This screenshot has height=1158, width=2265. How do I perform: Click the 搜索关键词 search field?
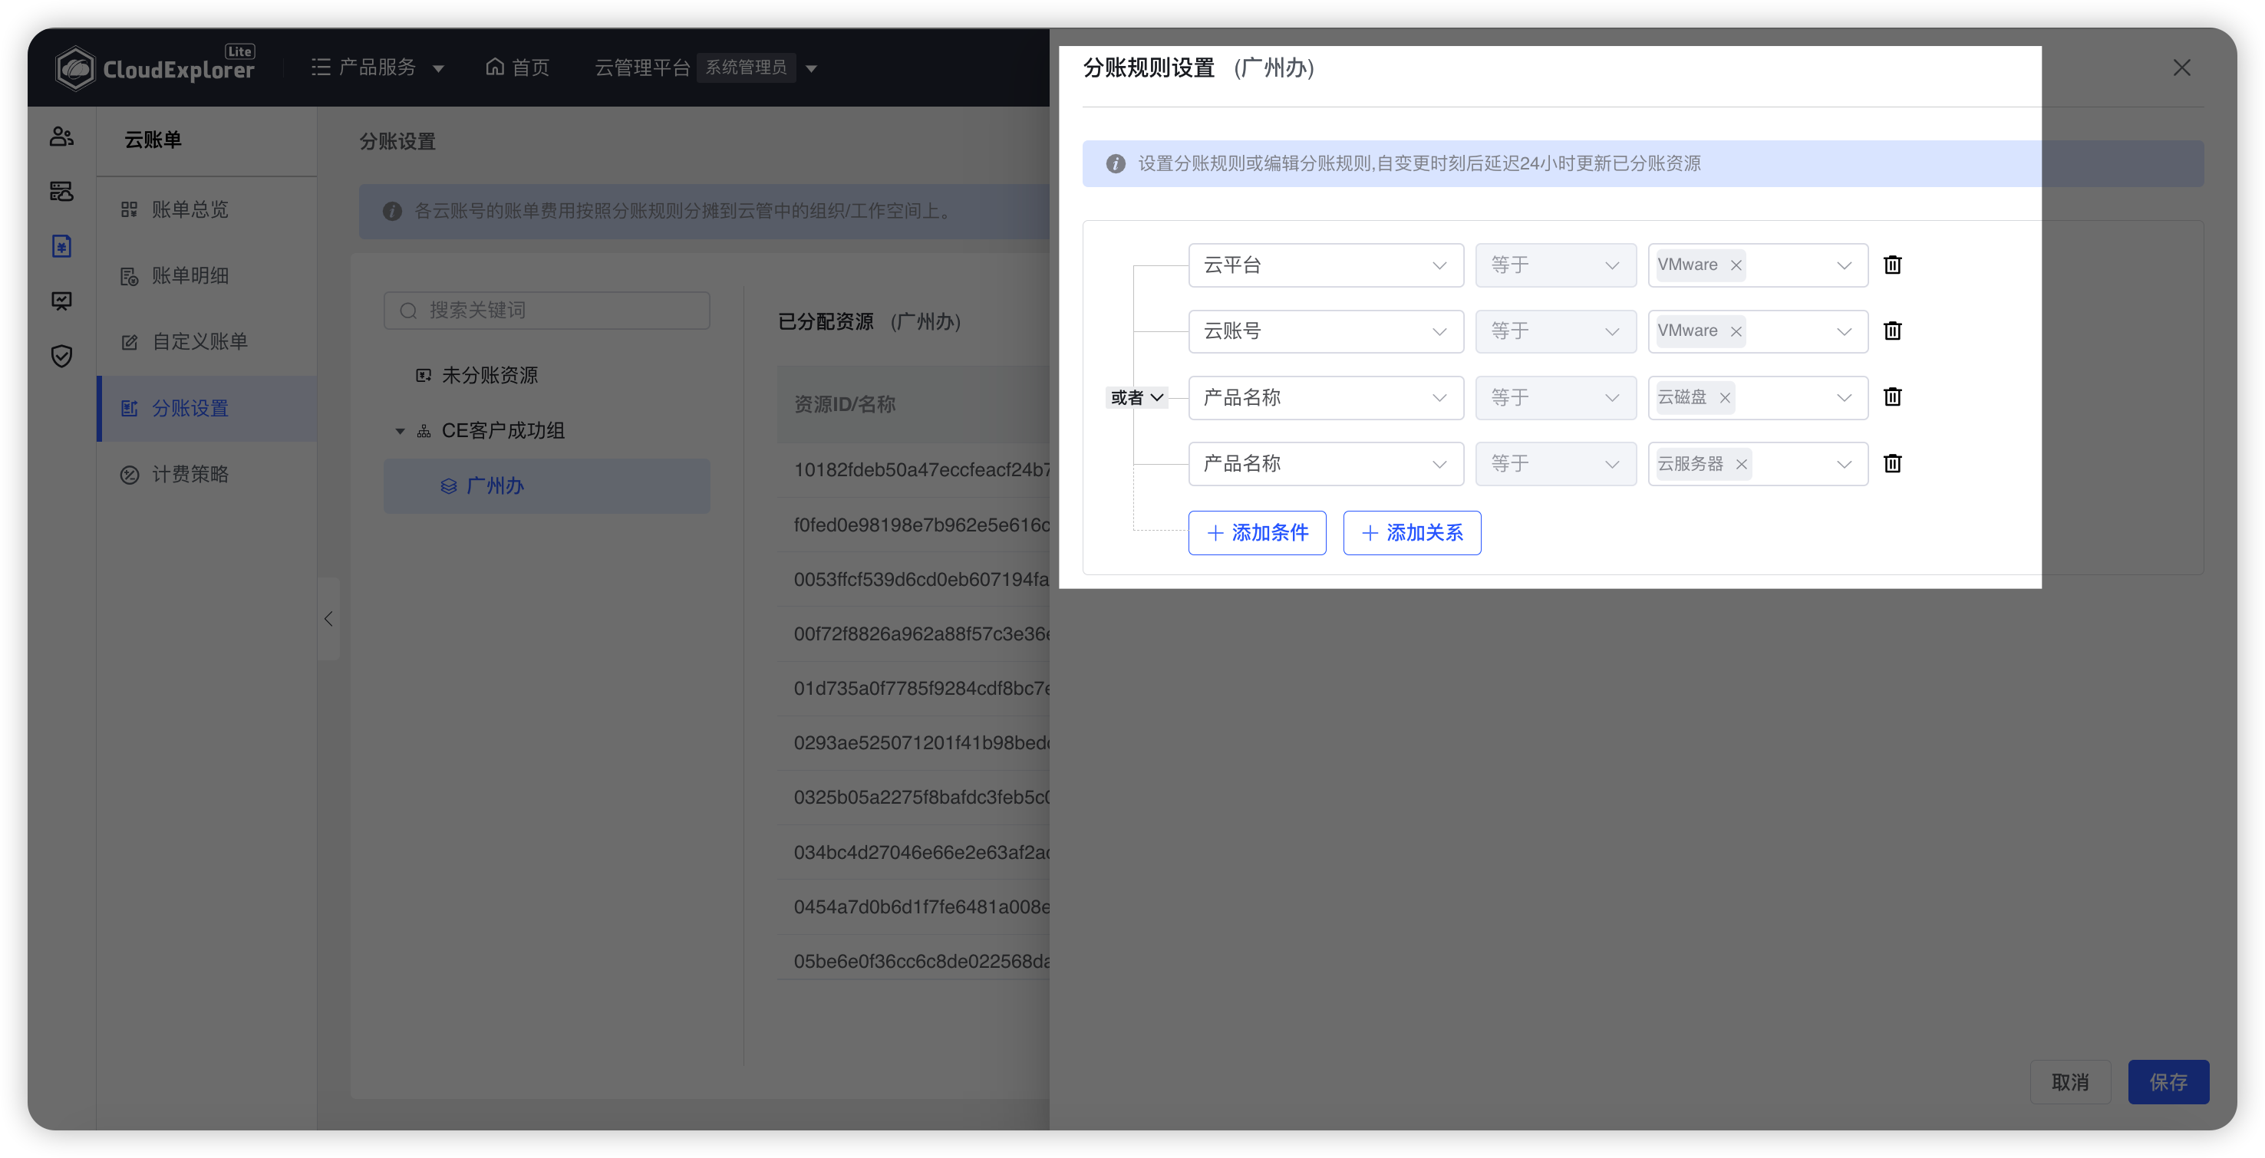[546, 310]
